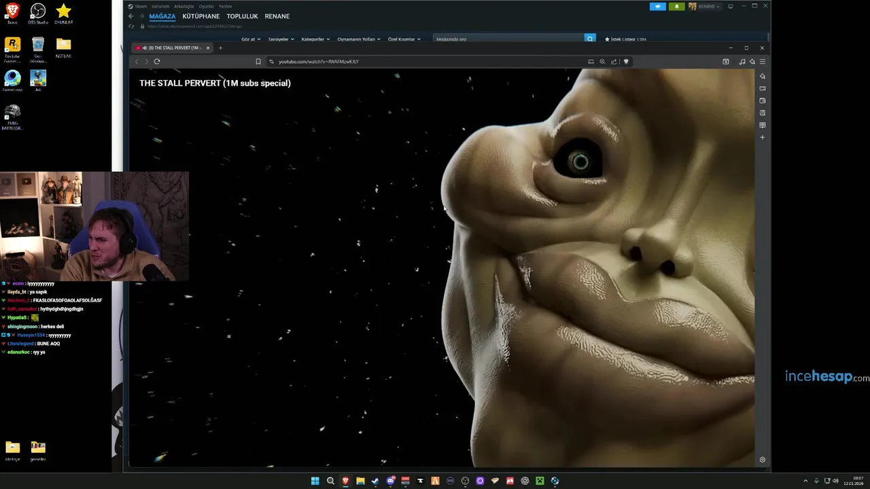
Task: Open the Windows Start button
Action: (315, 481)
